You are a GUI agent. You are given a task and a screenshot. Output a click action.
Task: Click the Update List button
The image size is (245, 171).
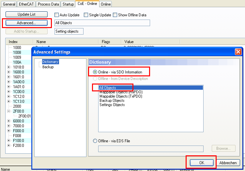[26, 14]
